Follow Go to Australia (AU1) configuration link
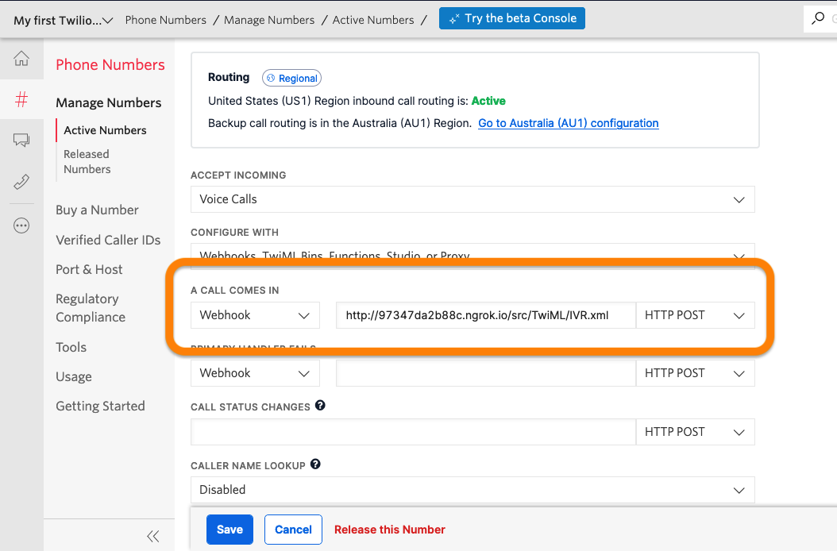This screenshot has height=551, width=837. click(568, 123)
